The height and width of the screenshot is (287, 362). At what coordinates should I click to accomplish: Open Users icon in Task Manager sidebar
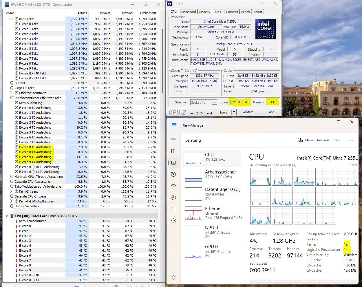coord(173,197)
